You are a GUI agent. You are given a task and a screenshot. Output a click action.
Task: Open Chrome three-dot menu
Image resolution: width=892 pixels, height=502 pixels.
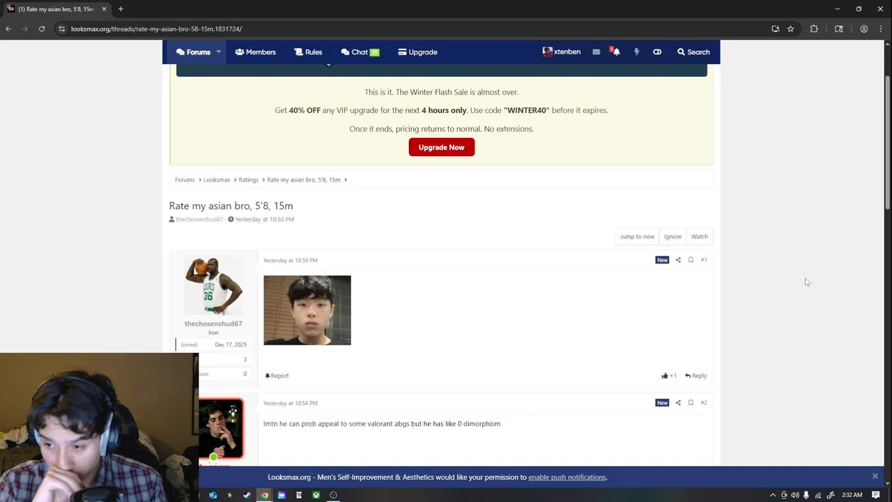pos(882,29)
